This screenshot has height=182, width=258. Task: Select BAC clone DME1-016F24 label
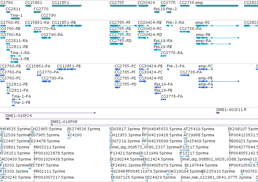(x=18, y=116)
